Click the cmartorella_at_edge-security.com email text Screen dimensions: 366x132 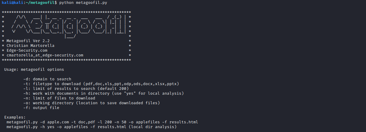pos(45,55)
